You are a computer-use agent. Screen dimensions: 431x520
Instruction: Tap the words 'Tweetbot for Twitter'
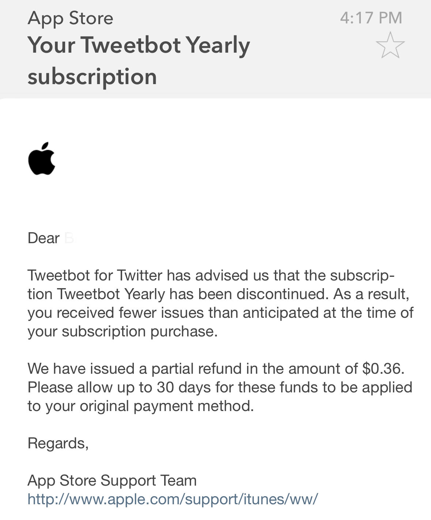[95, 275]
